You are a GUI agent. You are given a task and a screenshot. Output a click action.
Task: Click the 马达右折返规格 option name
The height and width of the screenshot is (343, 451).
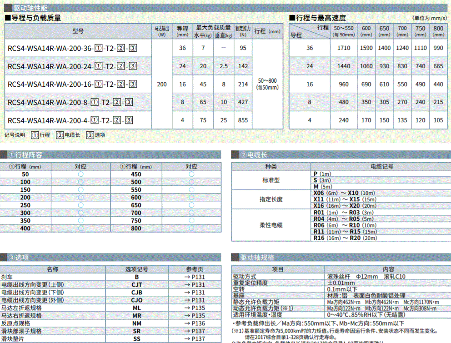21,316
